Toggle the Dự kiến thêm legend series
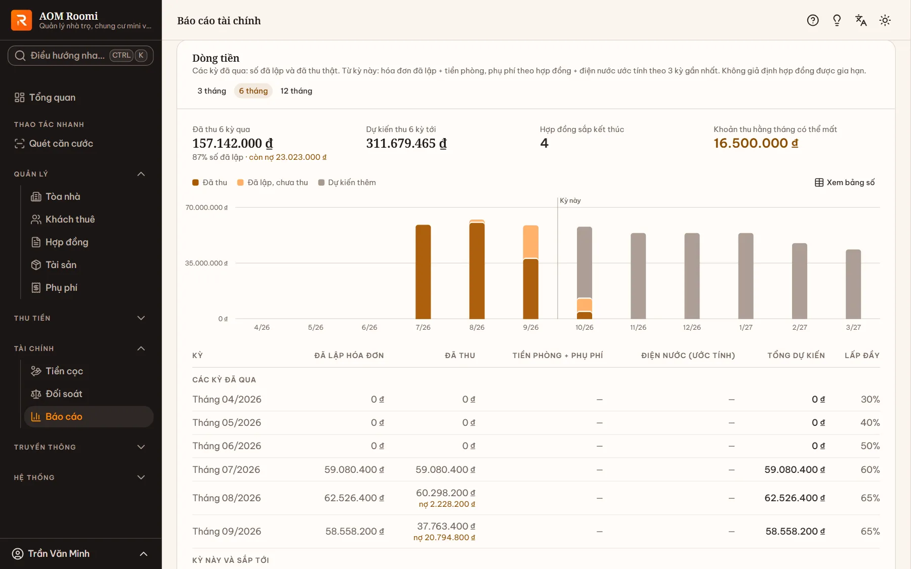 pyautogui.click(x=347, y=183)
